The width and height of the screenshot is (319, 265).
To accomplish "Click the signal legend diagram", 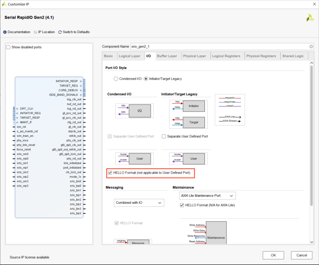I will (230, 110).
